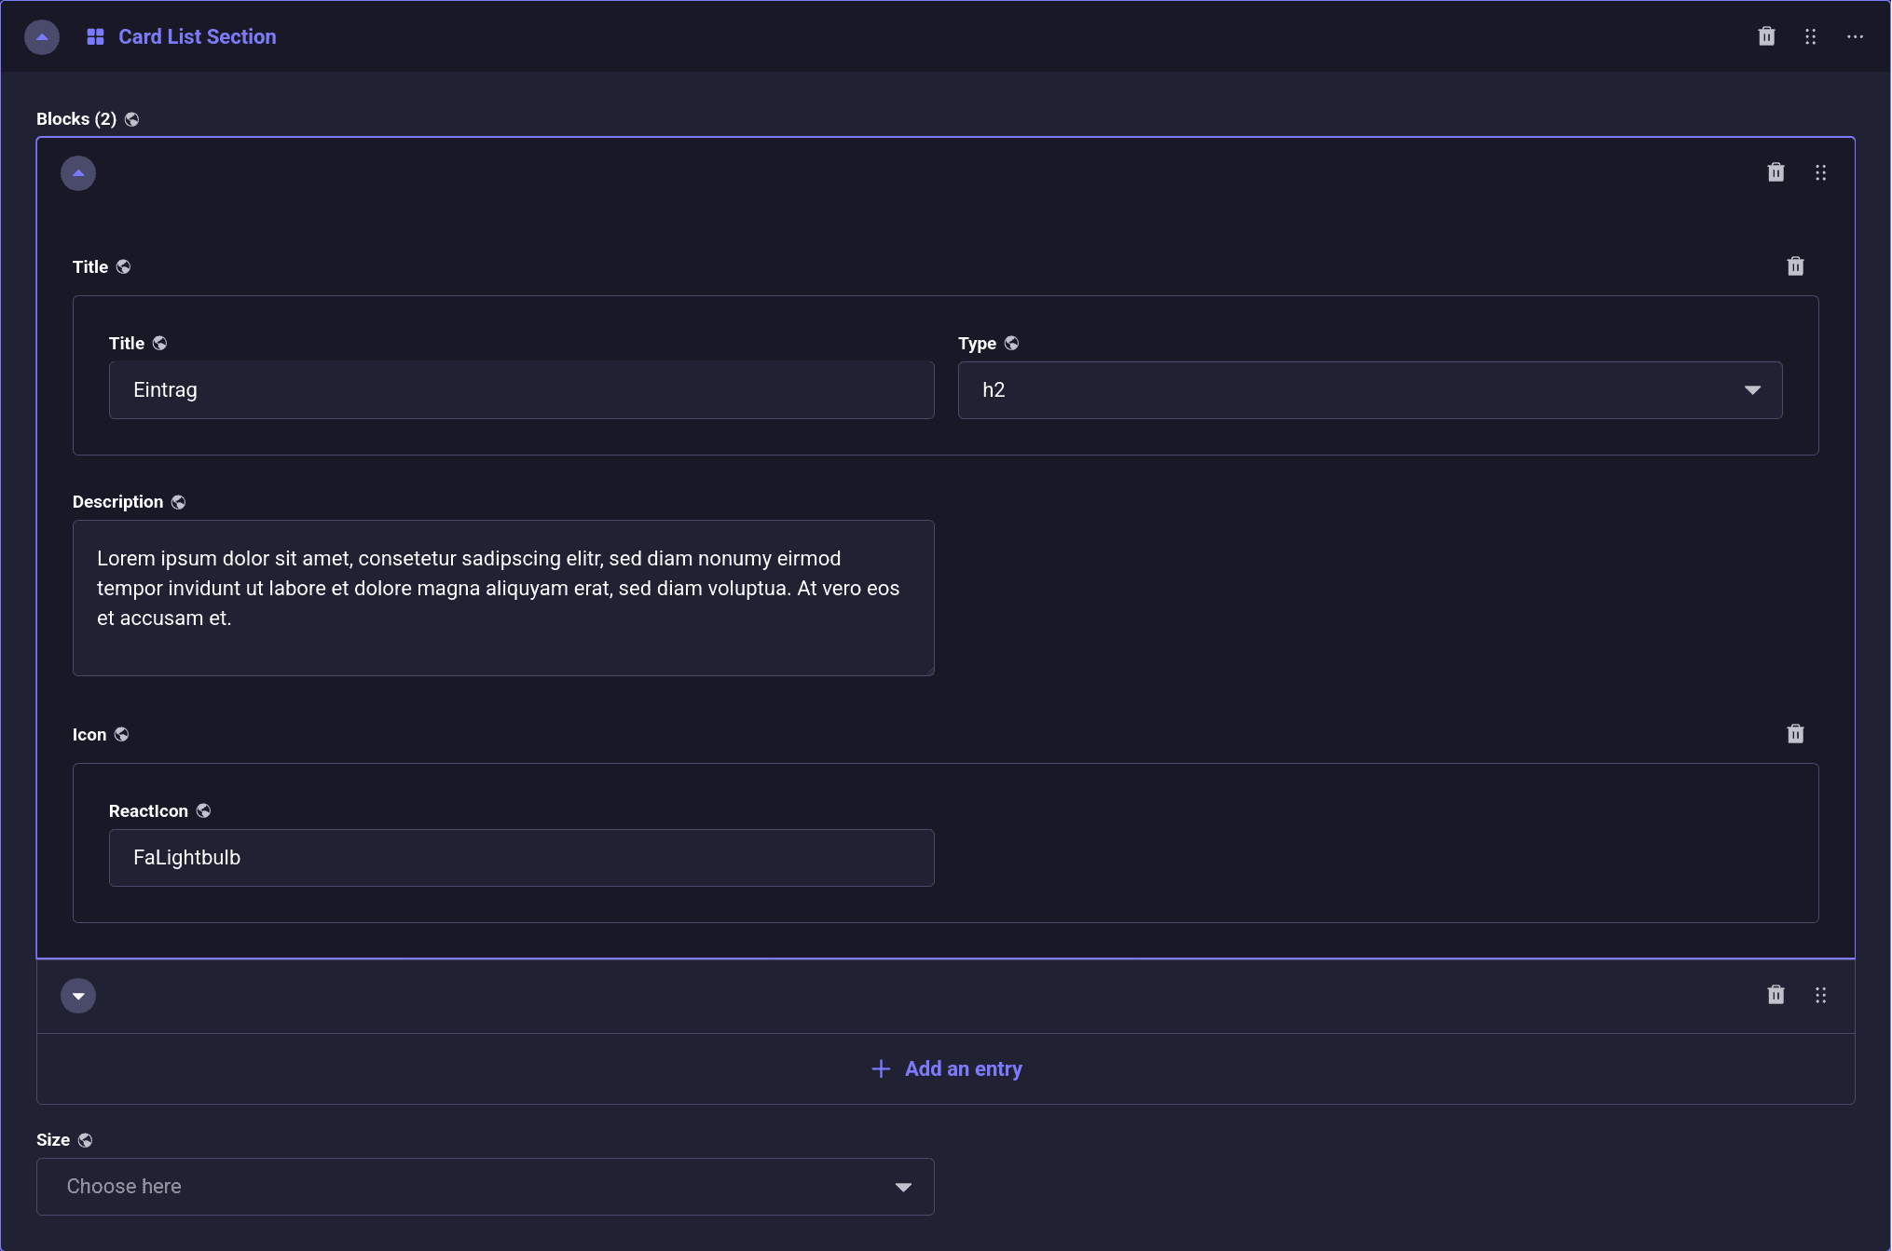Focus the Title field containing Eintrag

pyautogui.click(x=521, y=390)
